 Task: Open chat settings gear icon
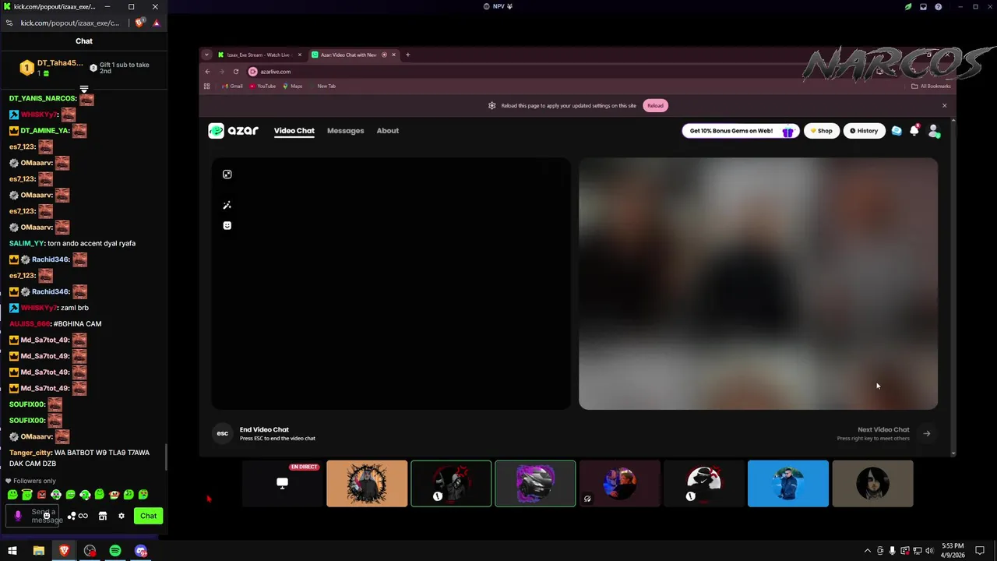point(122,516)
